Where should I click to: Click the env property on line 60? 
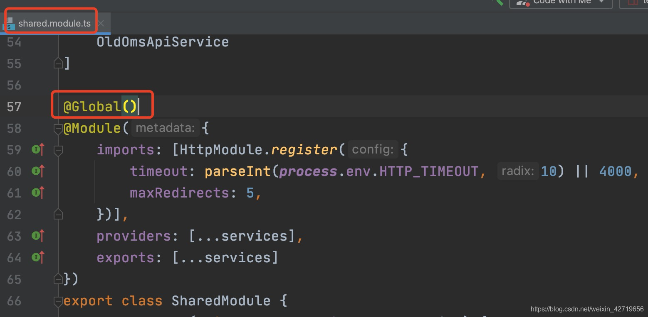pyautogui.click(x=358, y=171)
